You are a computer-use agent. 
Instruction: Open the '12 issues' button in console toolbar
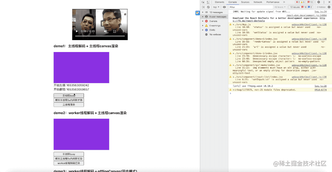(x=301, y=7)
